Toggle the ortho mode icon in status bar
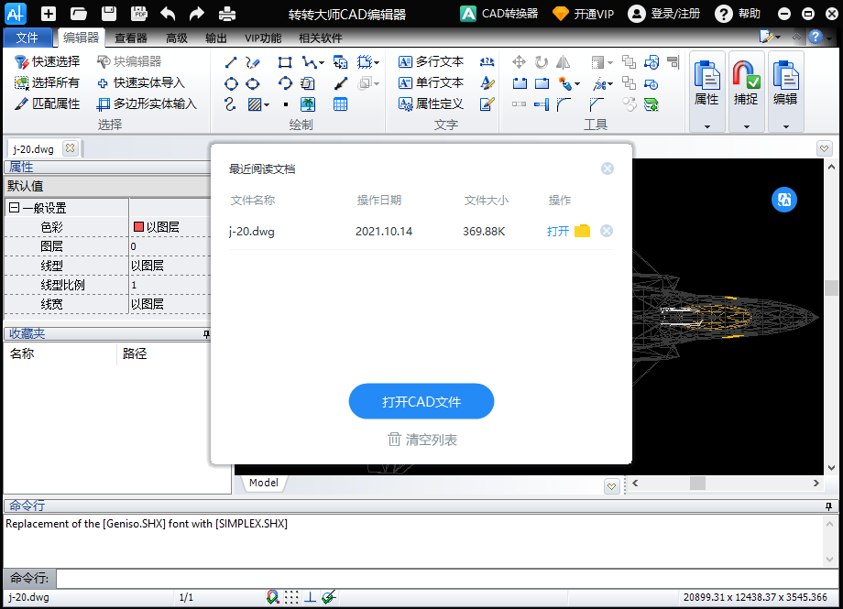 [310, 597]
